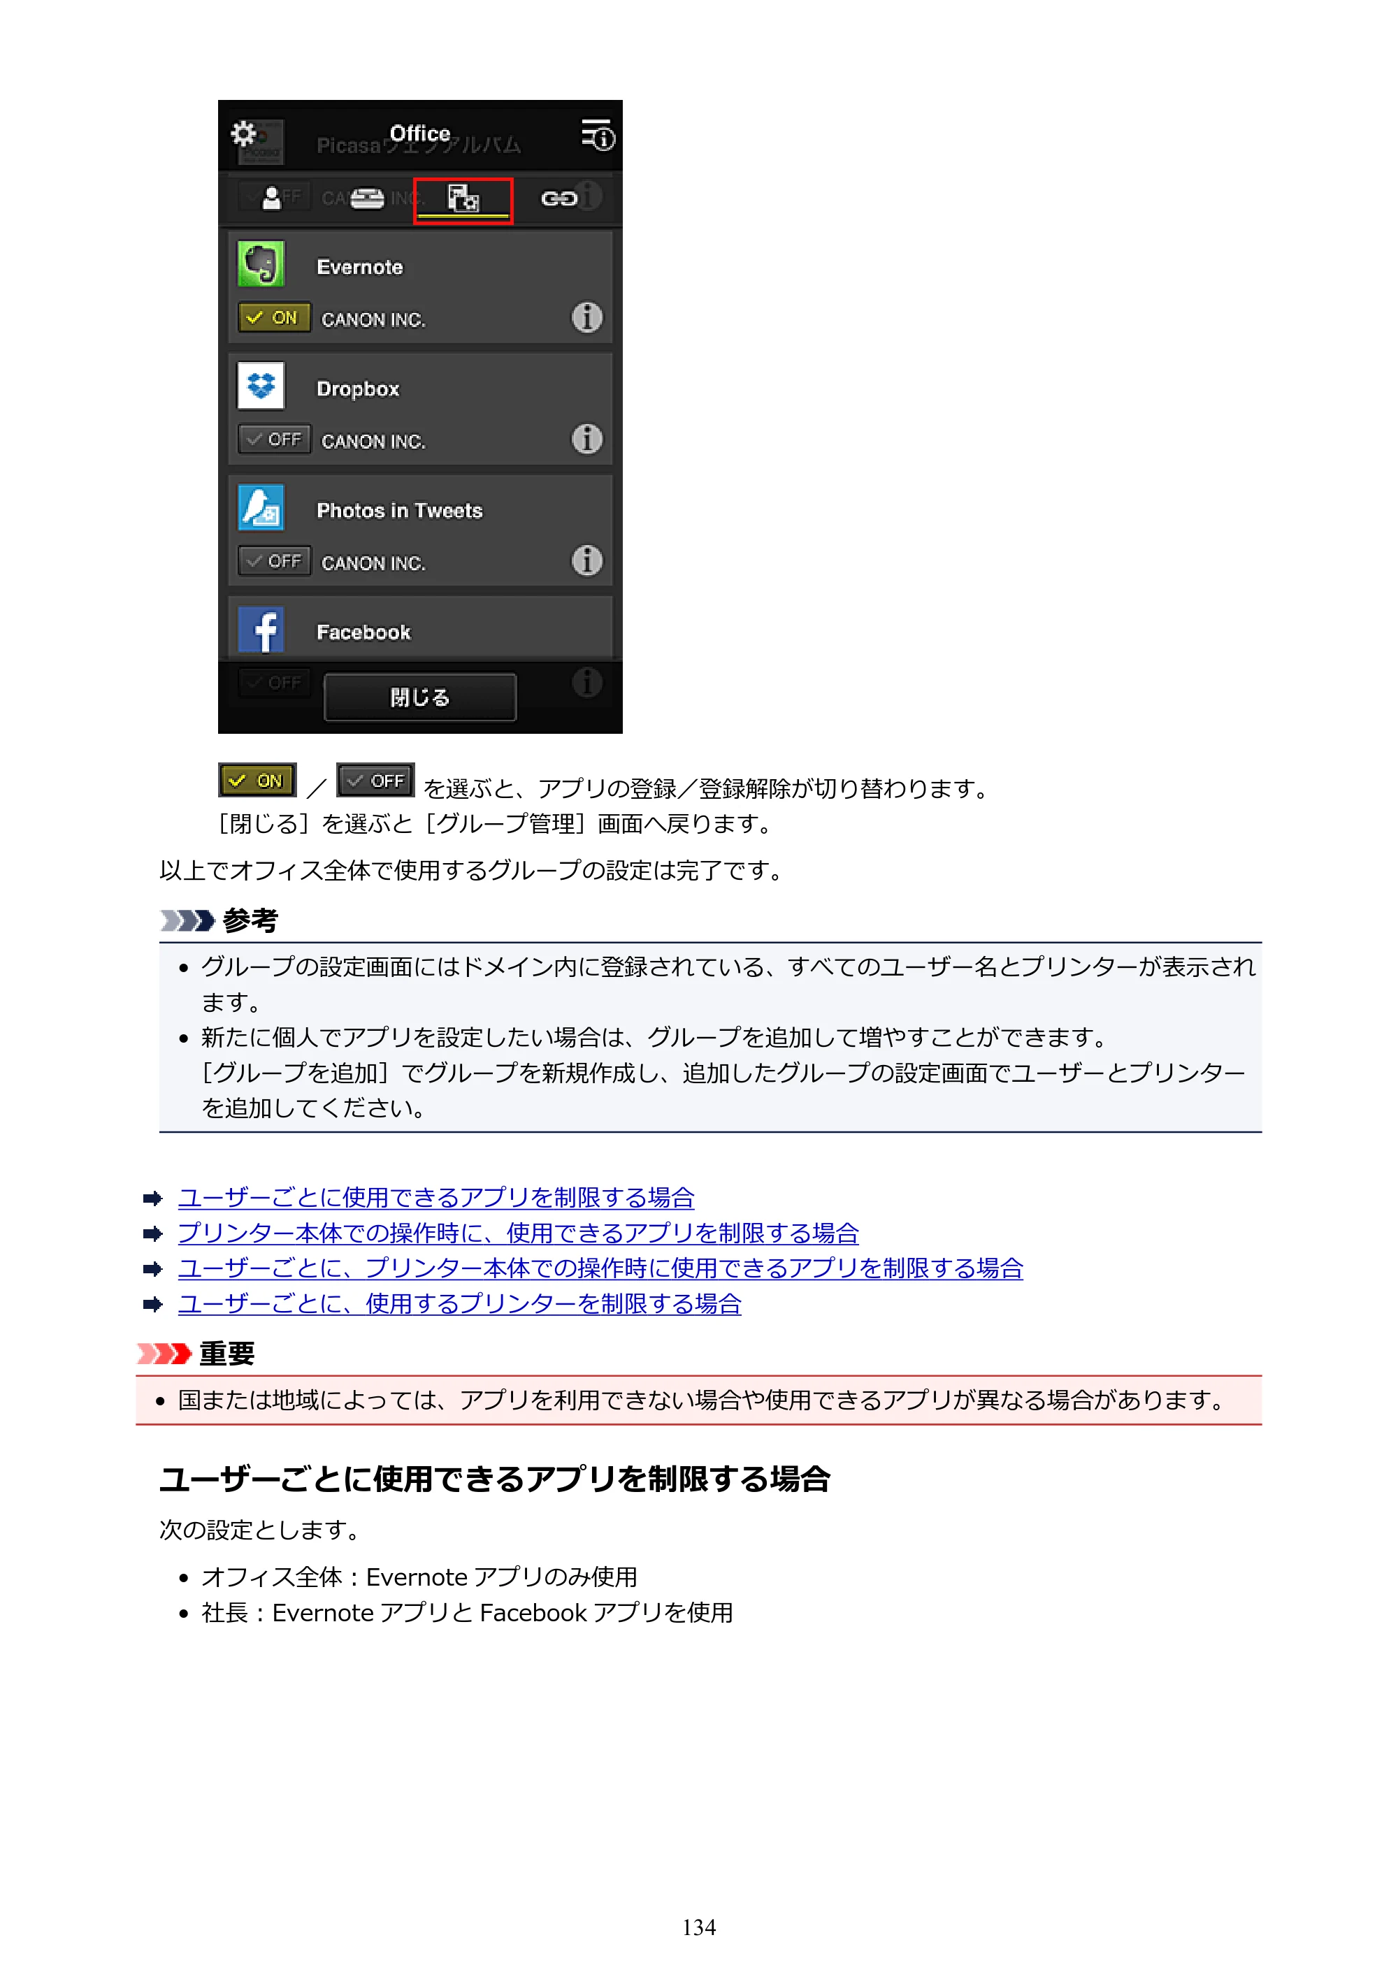Click CANON INC. under Evernote

pos(374,319)
